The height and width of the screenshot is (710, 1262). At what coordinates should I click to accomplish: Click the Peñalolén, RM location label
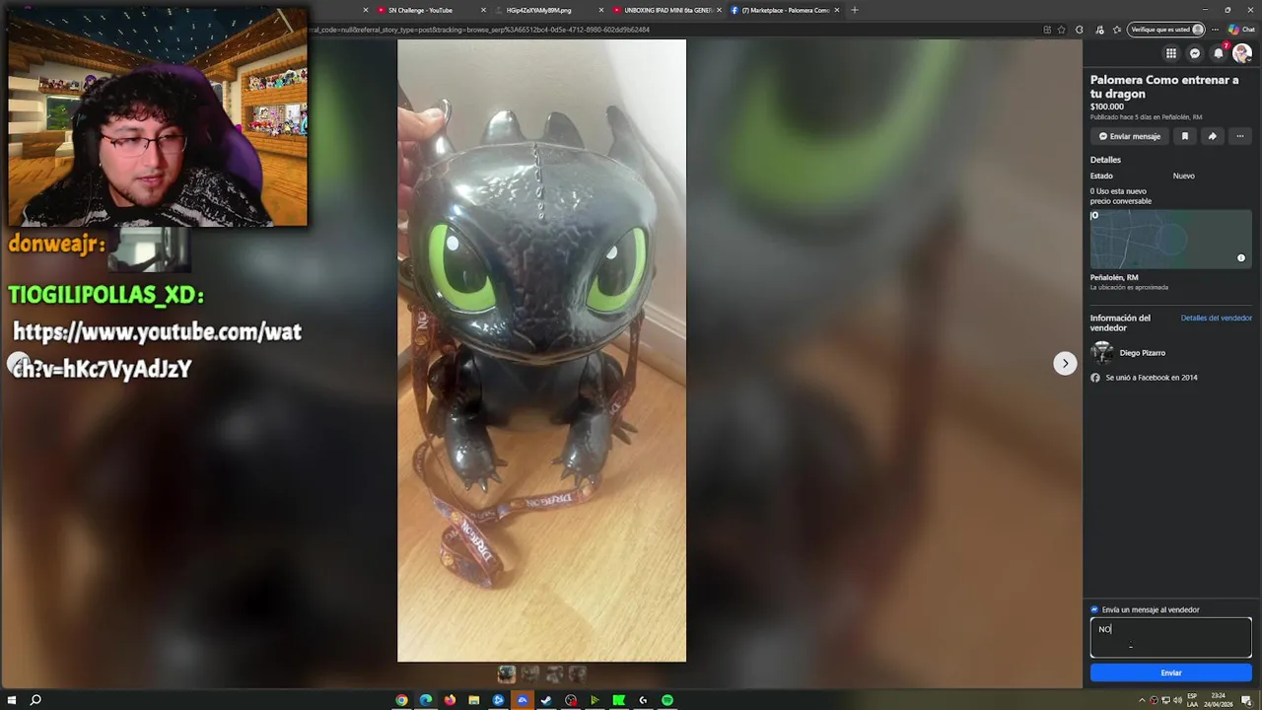pyautogui.click(x=1114, y=278)
